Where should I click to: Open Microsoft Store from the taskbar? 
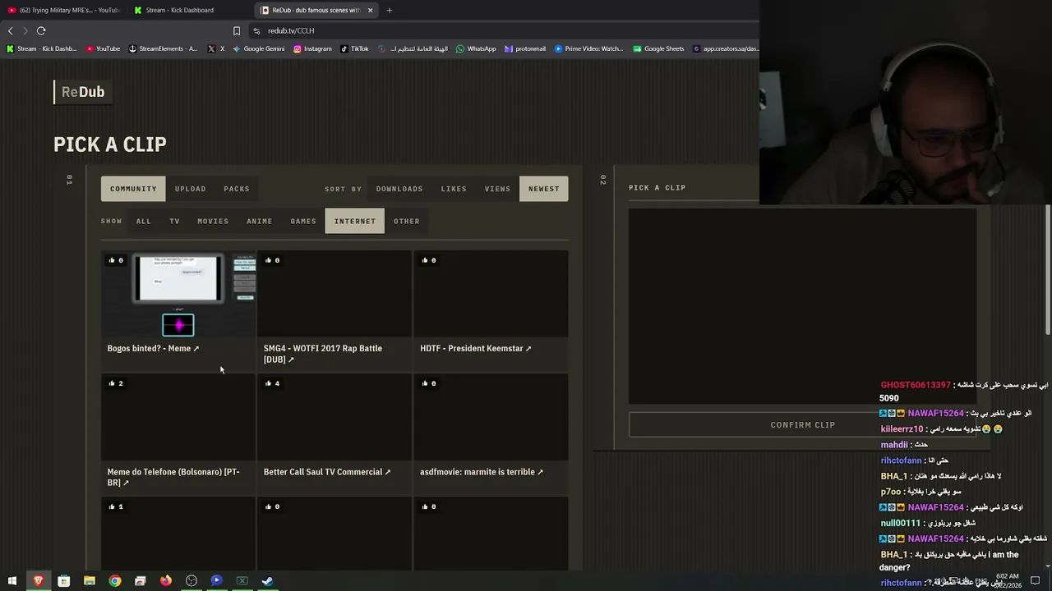pyautogui.click(x=63, y=581)
